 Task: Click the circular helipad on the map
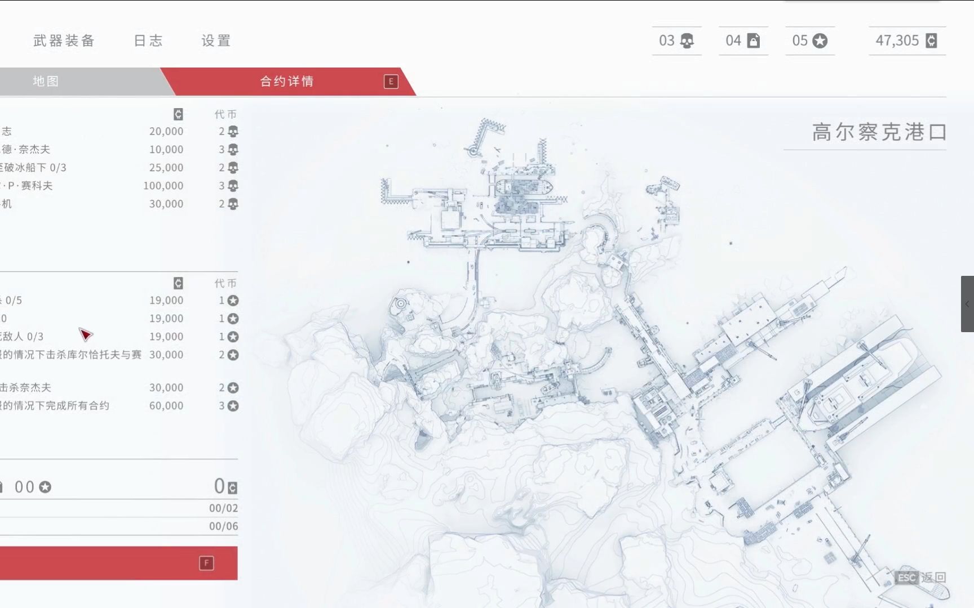[x=401, y=303]
